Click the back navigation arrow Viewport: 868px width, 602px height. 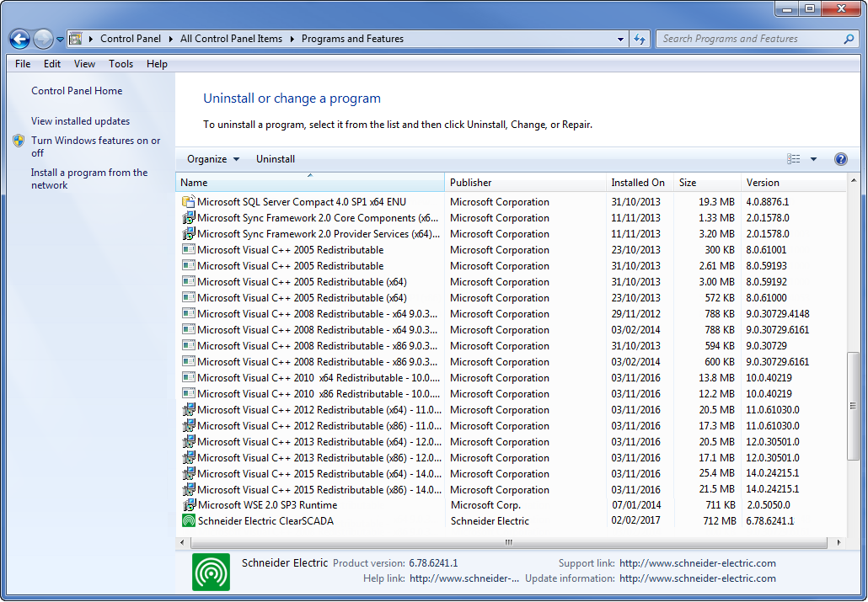coord(19,39)
